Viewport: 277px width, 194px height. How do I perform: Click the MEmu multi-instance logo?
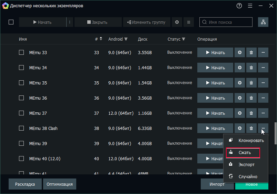5,6
